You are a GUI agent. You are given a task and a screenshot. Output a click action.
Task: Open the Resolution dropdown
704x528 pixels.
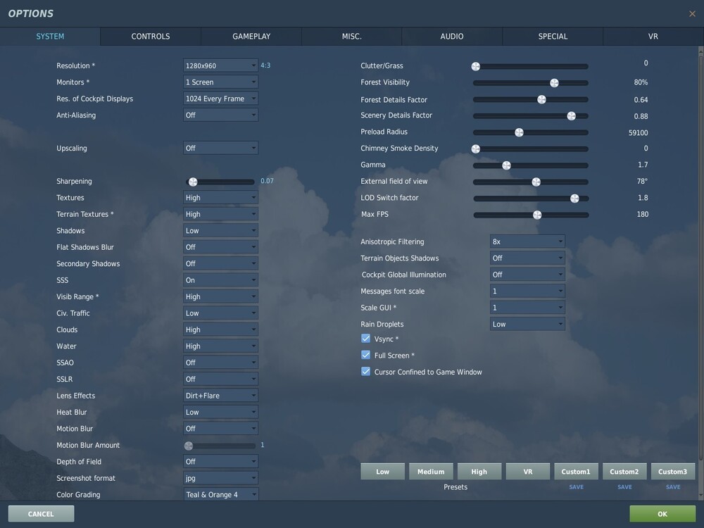tap(220, 65)
